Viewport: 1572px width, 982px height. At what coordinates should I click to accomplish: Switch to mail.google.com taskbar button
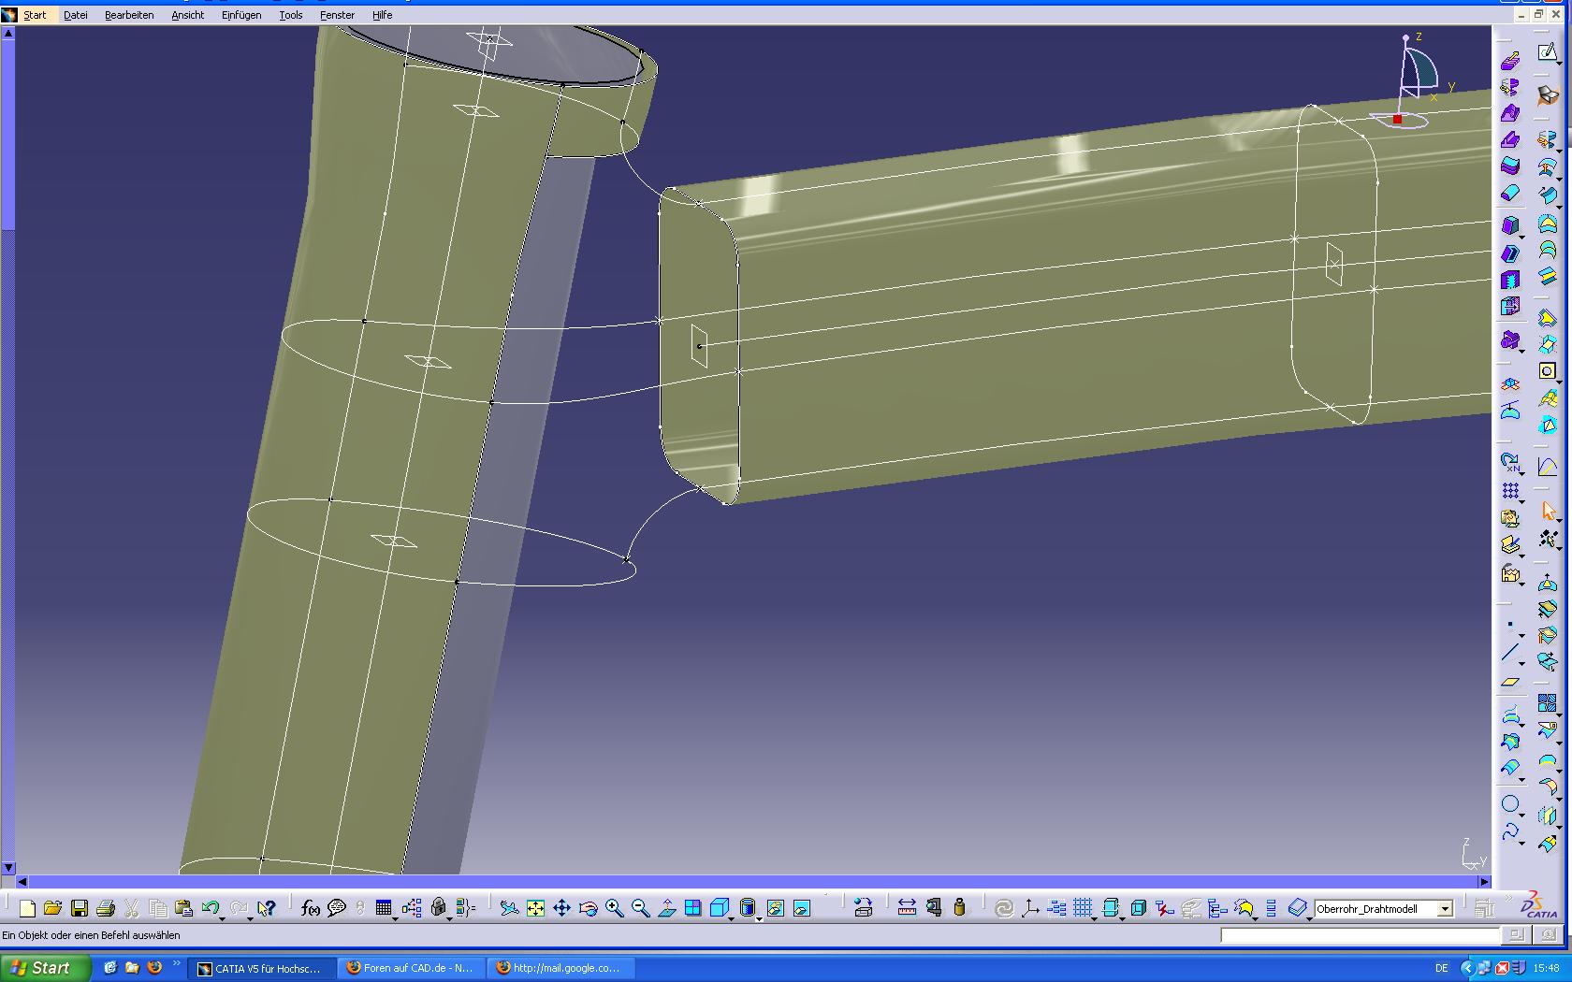(x=560, y=968)
